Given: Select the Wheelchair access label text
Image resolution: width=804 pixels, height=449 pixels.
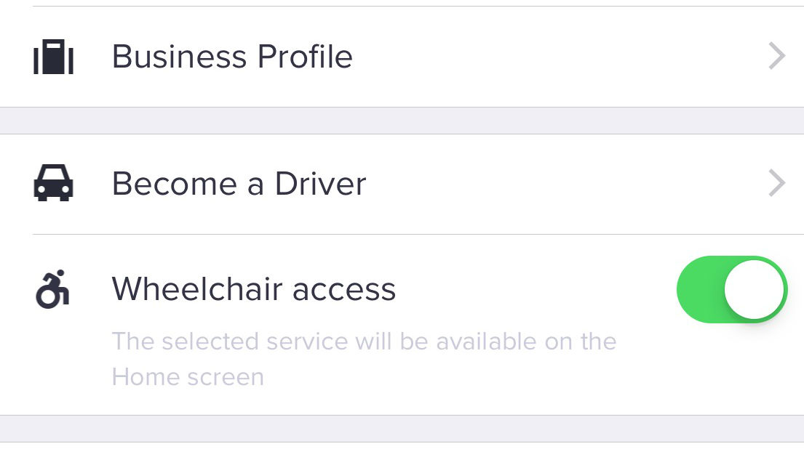Looking at the screenshot, I should pos(253,289).
